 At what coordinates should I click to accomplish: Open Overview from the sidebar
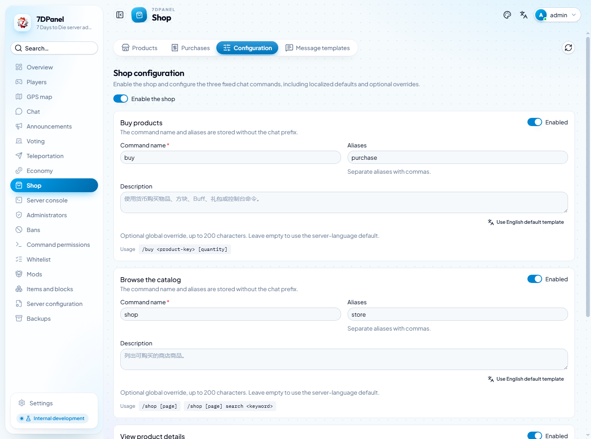click(x=54, y=67)
